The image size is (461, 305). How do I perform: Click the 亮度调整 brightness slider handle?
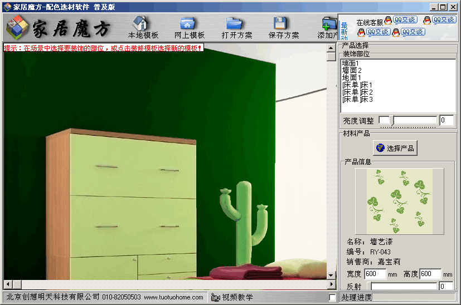(x=392, y=120)
